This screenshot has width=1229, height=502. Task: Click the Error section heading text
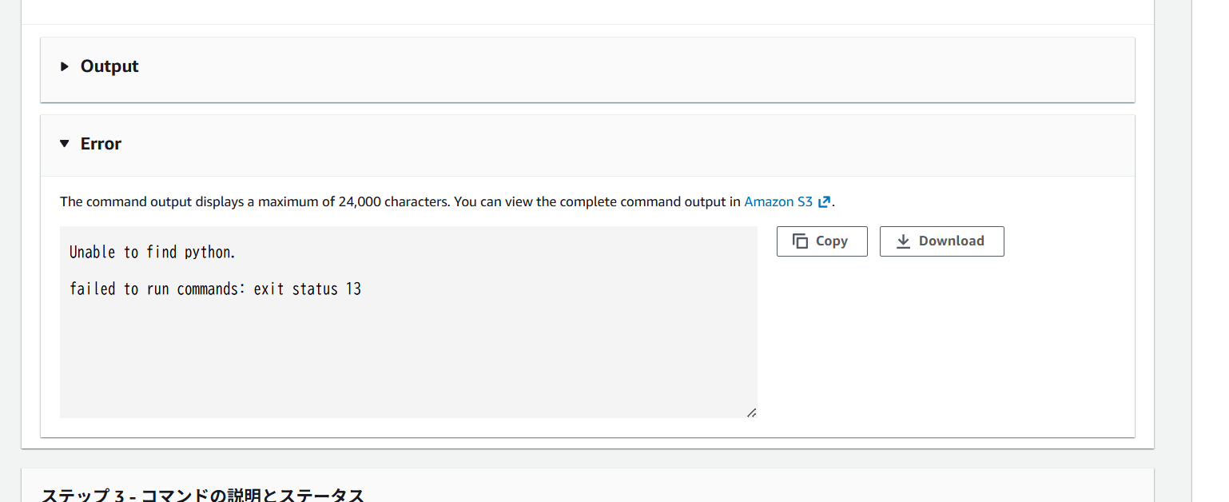101,144
